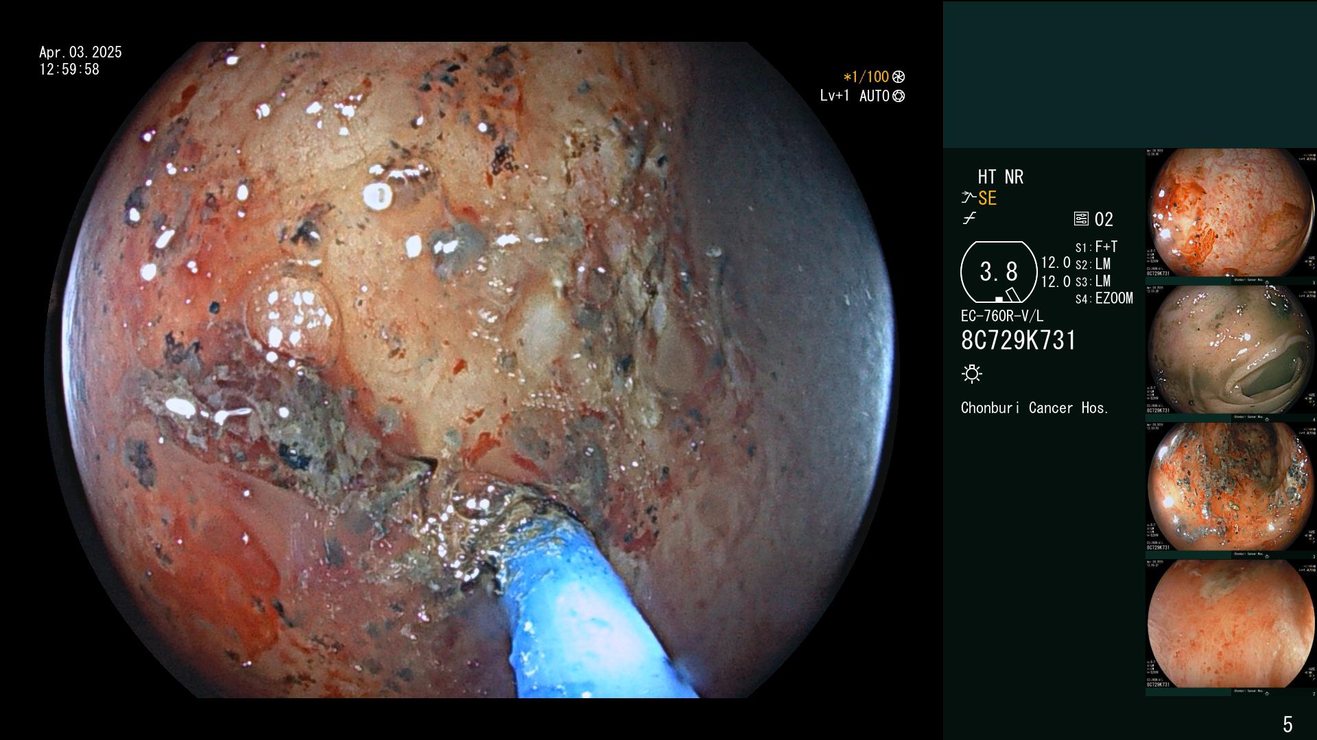Click the preset number 02

(1104, 219)
